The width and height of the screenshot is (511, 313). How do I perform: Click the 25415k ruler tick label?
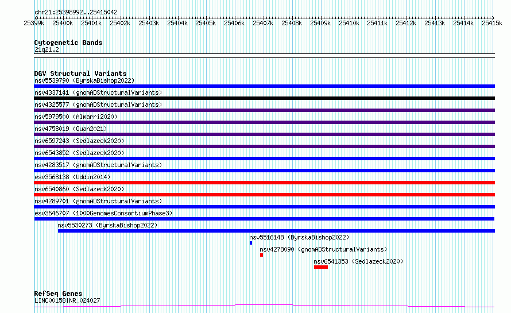[x=492, y=23]
